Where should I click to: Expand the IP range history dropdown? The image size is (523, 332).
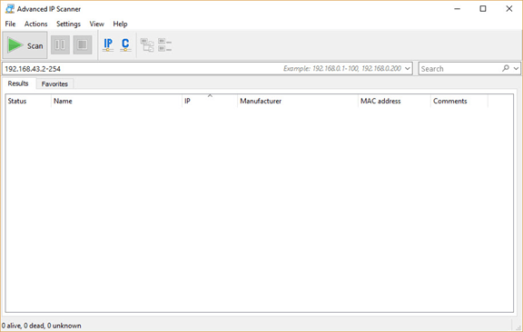[x=408, y=69]
